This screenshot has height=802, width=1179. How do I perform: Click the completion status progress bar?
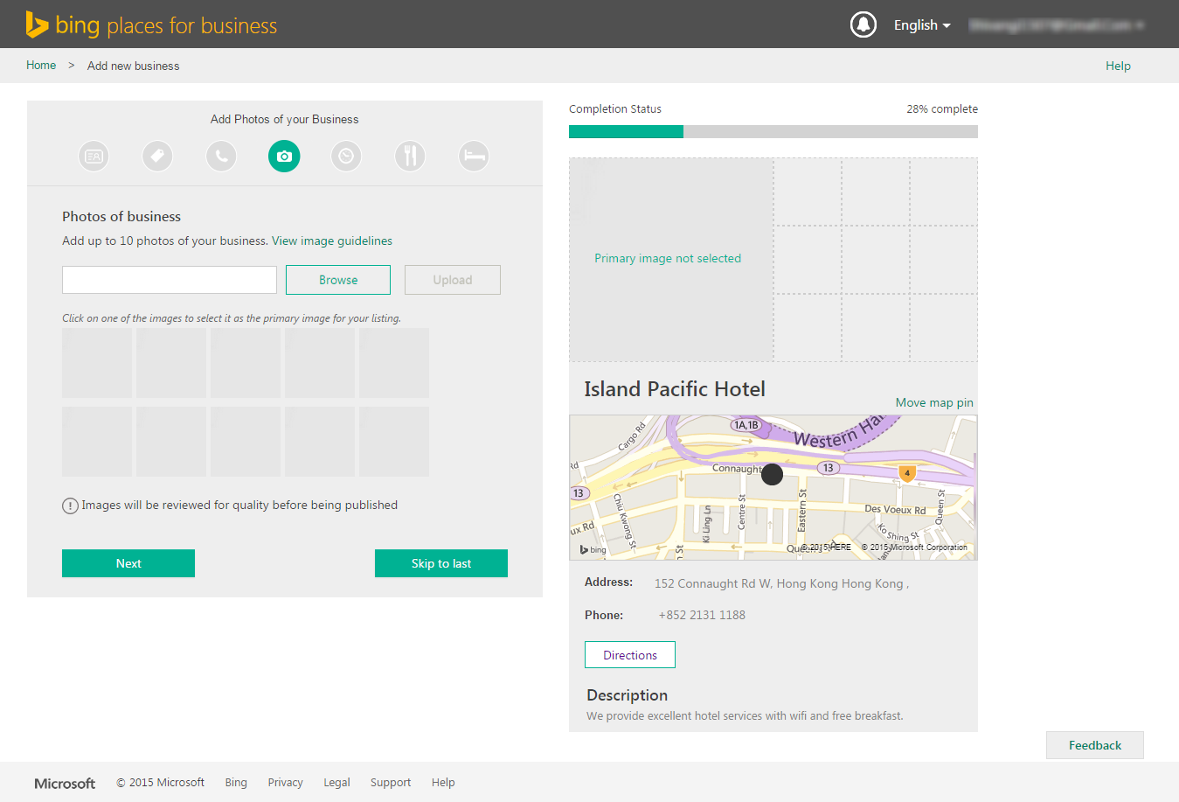click(773, 131)
